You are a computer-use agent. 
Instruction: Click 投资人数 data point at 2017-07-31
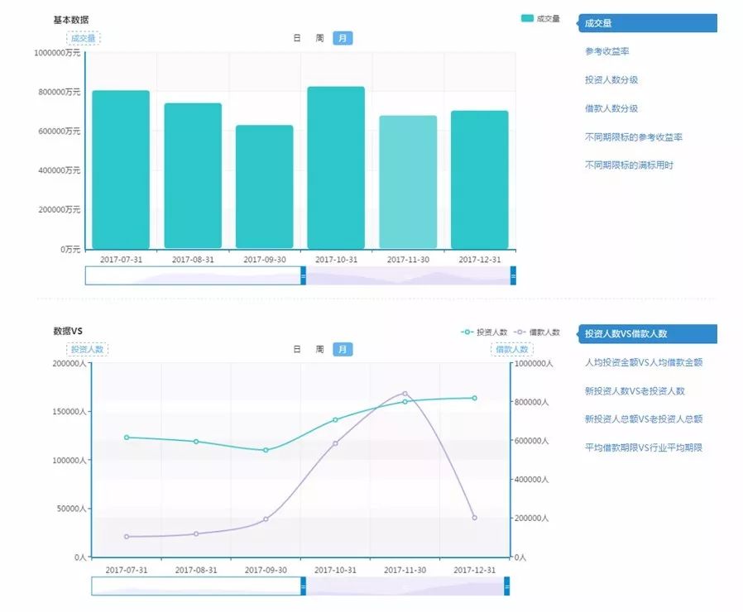coord(127,437)
